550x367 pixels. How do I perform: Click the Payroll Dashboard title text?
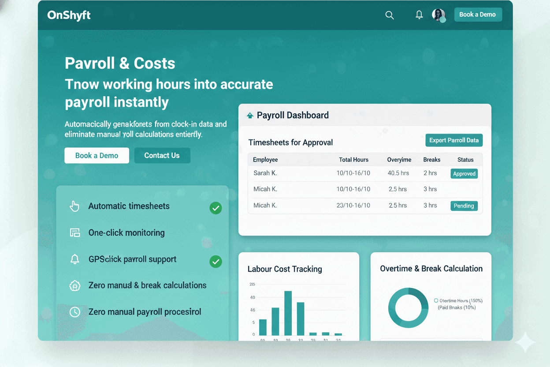pos(293,116)
